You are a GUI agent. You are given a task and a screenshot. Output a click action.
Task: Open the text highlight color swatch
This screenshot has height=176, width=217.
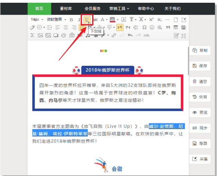[x=112, y=20]
